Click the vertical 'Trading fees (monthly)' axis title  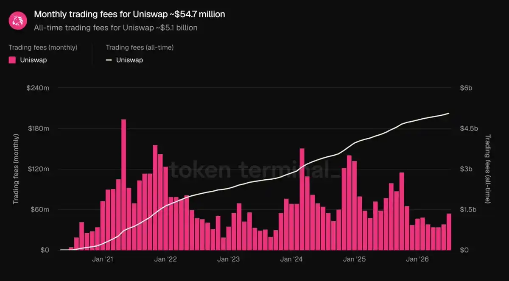pyautogui.click(x=17, y=169)
